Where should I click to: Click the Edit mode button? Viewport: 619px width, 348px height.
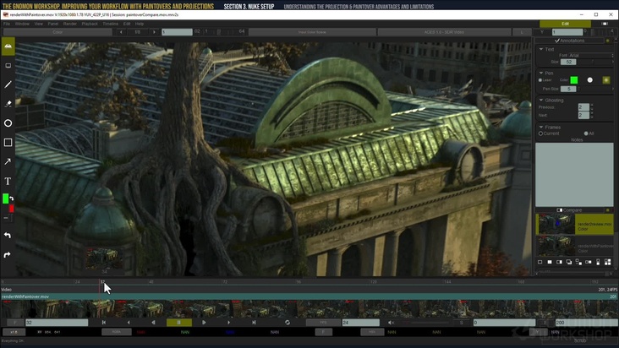click(565, 24)
